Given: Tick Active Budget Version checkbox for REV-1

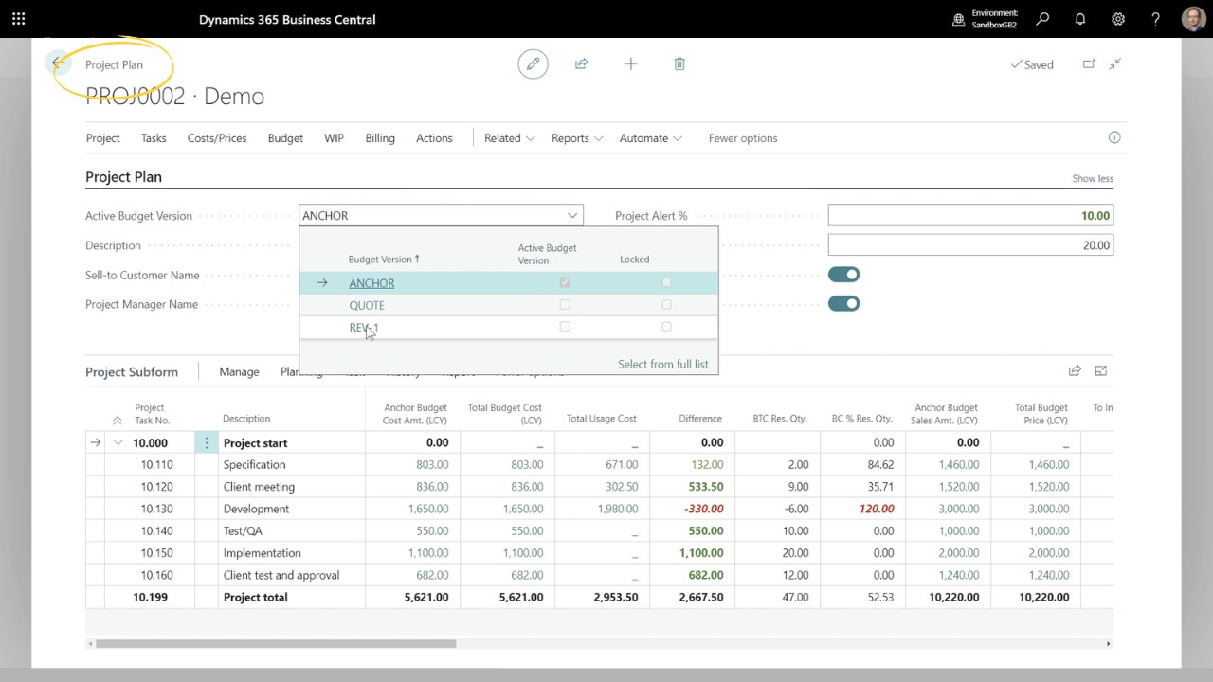Looking at the screenshot, I should coord(565,327).
